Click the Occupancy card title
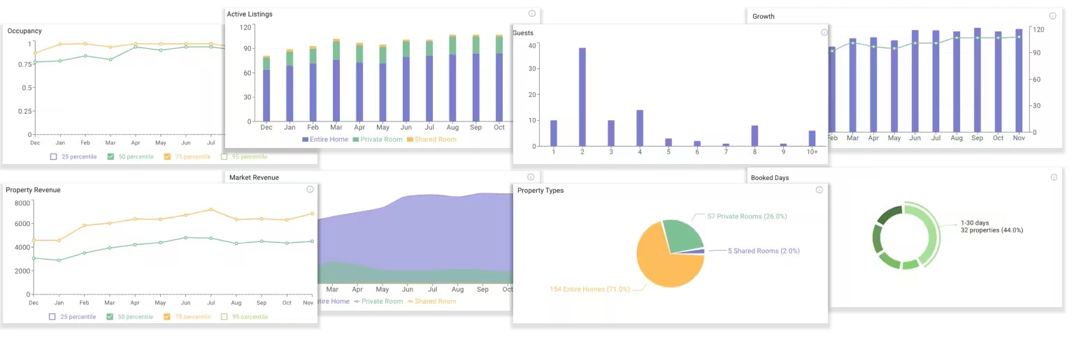1074x349 pixels. (24, 31)
